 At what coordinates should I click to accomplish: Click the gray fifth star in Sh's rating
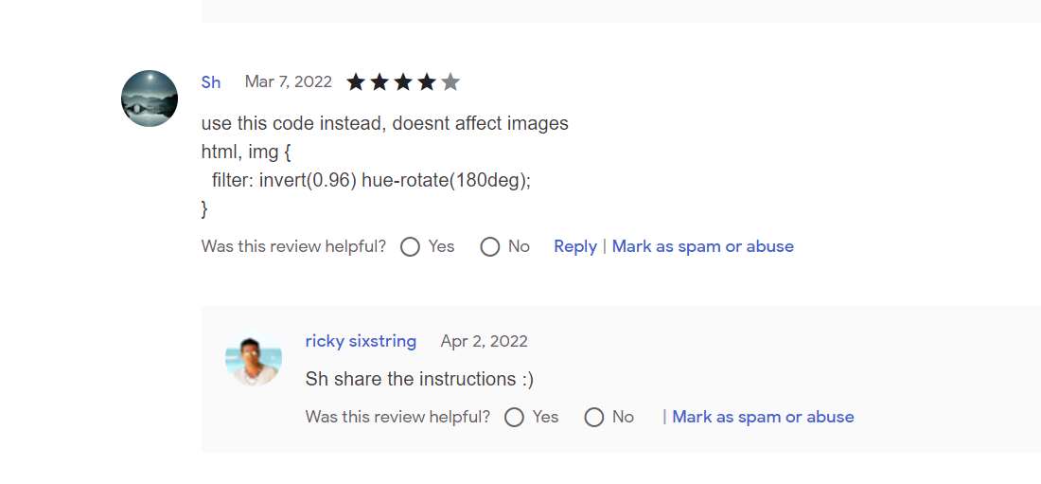(450, 82)
